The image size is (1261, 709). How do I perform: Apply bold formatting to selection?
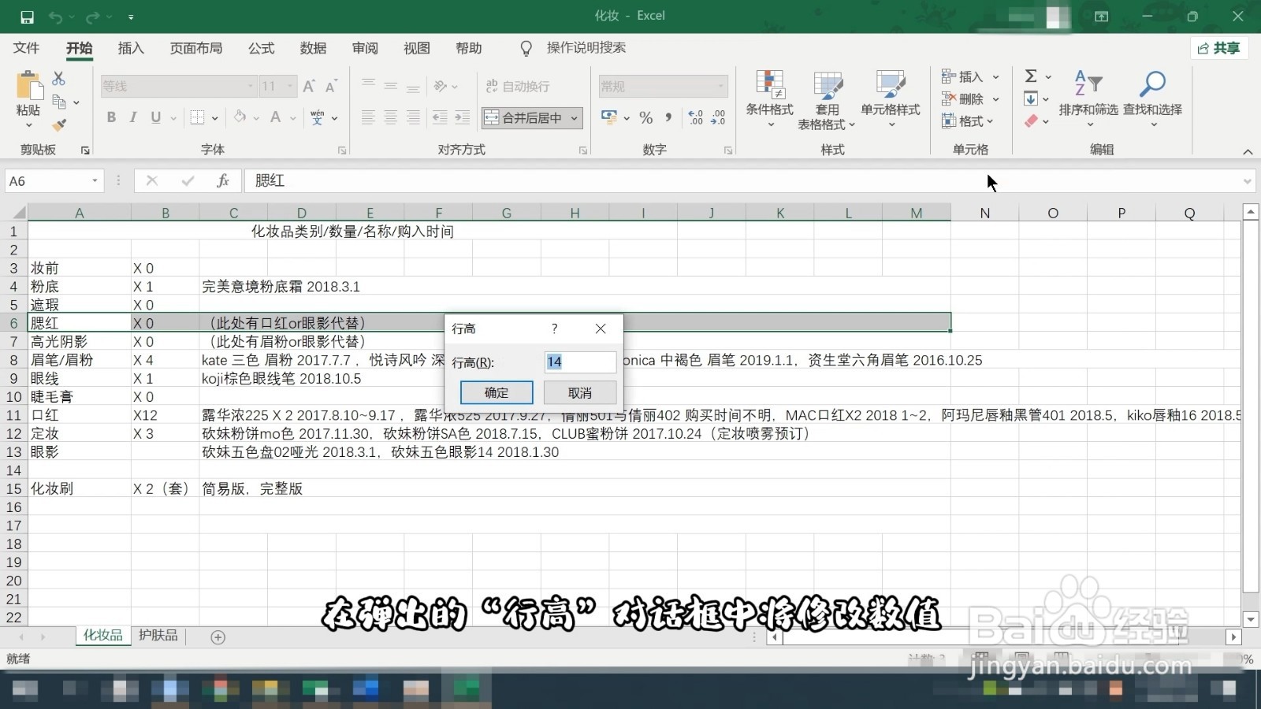point(111,117)
